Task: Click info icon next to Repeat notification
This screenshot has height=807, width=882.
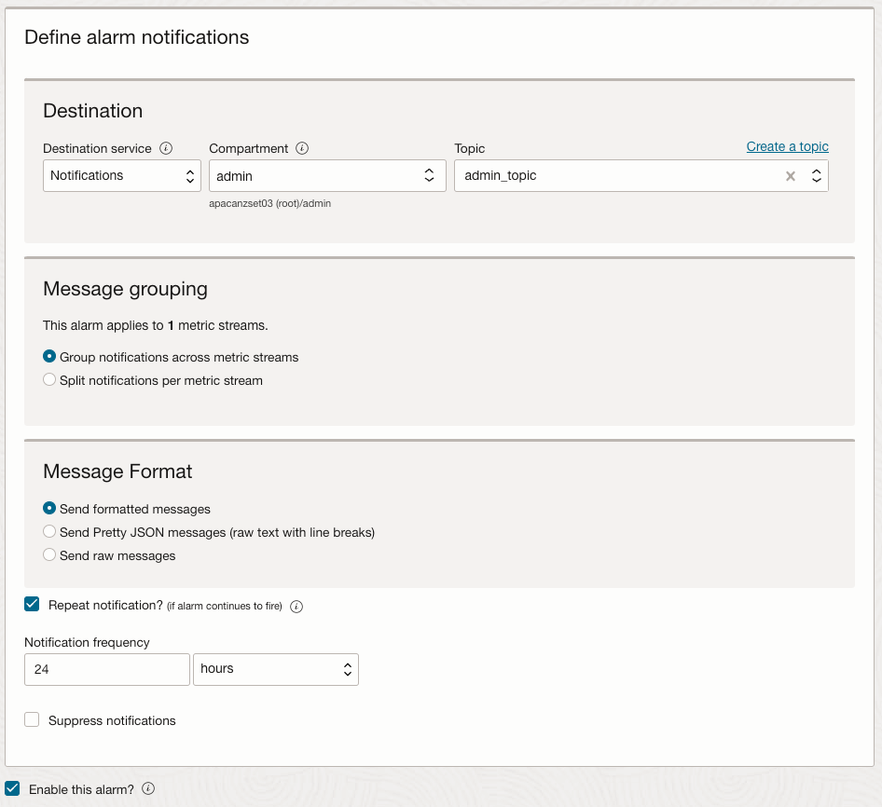Action: (296, 607)
